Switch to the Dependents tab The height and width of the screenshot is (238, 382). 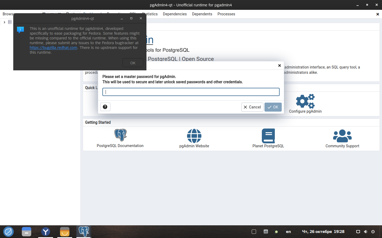(x=202, y=14)
